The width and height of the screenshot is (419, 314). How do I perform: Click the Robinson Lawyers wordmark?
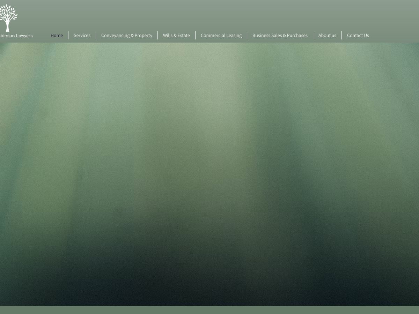click(16, 36)
